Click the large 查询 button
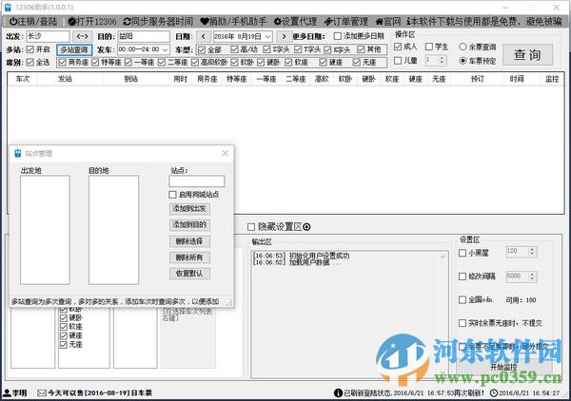This screenshot has width=571, height=401. click(x=527, y=54)
